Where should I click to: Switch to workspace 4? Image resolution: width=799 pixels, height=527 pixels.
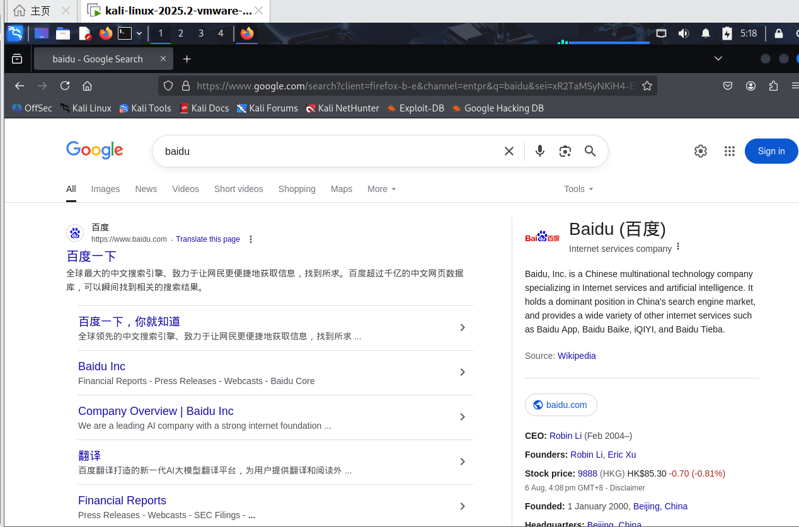[x=221, y=33]
